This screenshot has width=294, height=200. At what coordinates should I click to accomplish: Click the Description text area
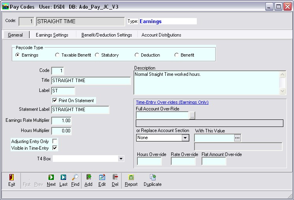coord(207,83)
